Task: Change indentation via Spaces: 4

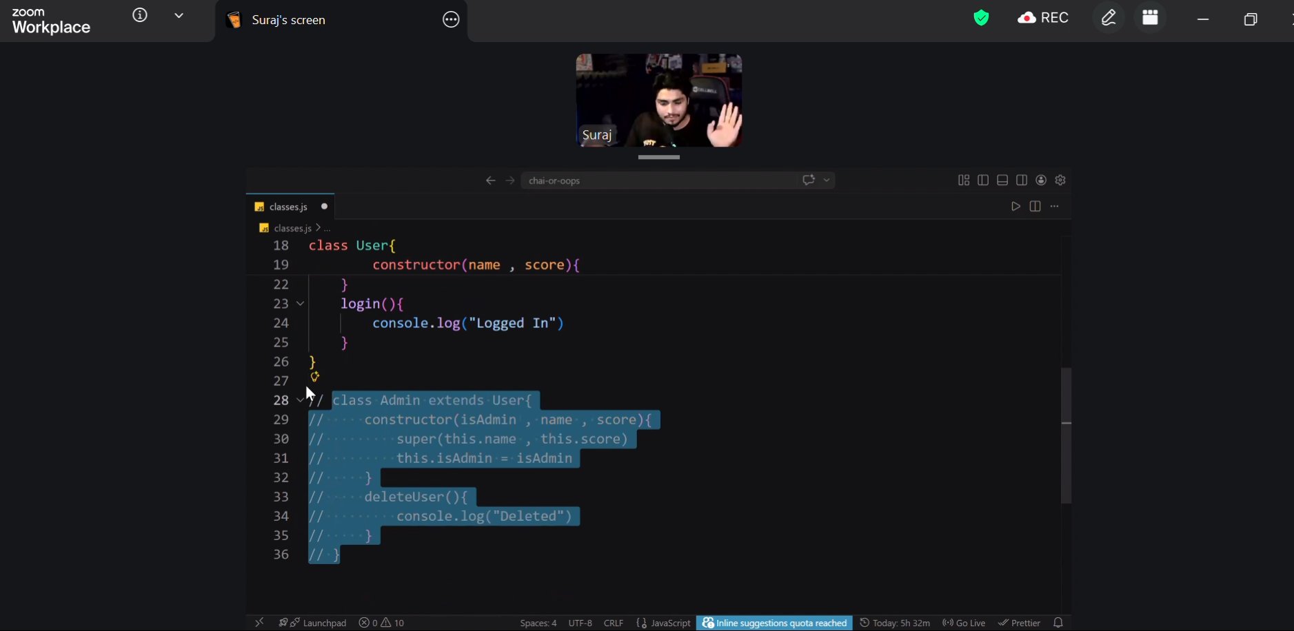Action: pos(538,623)
